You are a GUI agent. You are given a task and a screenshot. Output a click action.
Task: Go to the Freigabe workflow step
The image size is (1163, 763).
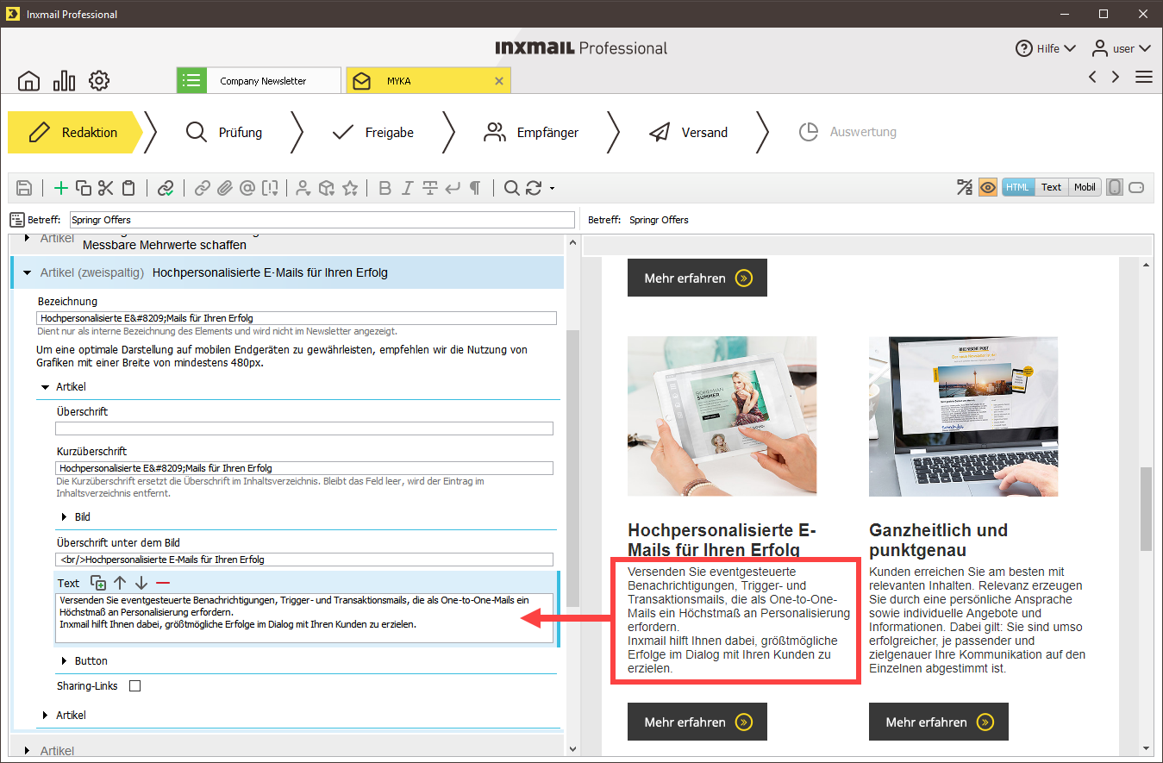(x=372, y=132)
